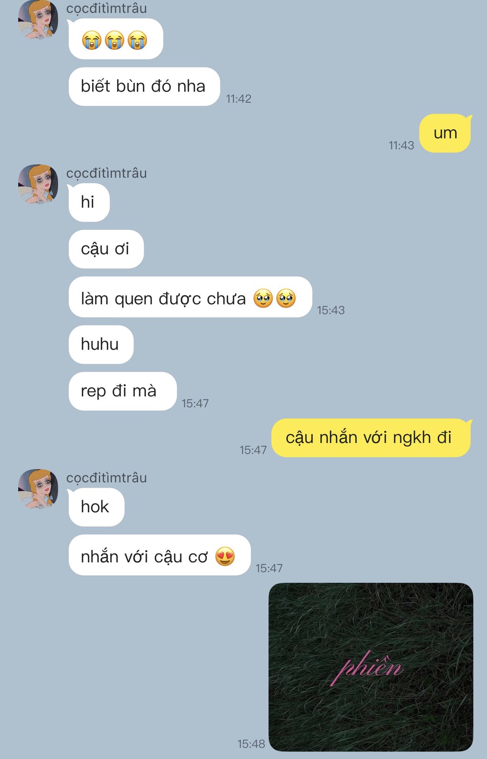The image size is (487, 759).
Task: Tap the sender name above the 'hok' message
Action: [106, 478]
